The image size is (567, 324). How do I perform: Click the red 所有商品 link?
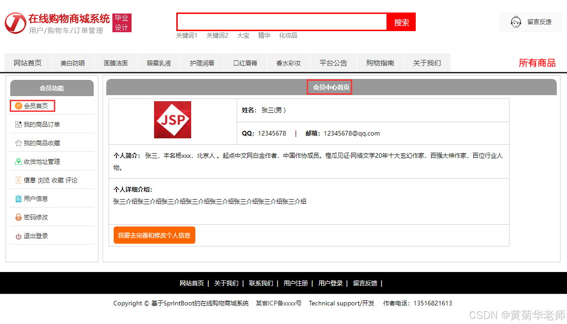point(537,63)
